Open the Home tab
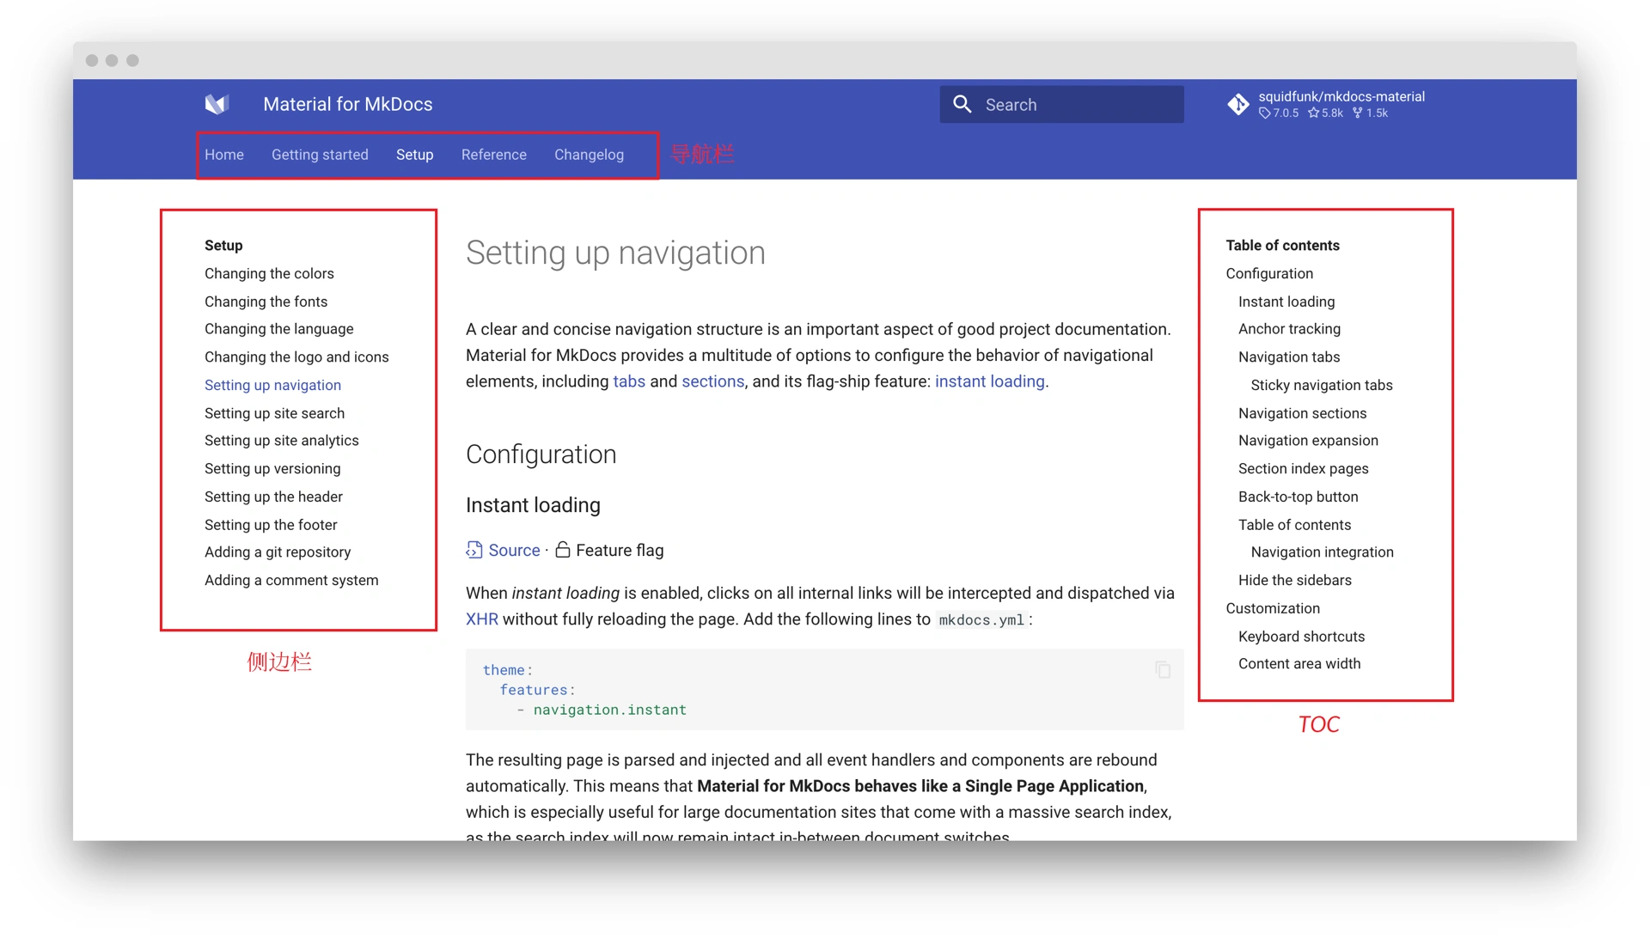 (224, 155)
